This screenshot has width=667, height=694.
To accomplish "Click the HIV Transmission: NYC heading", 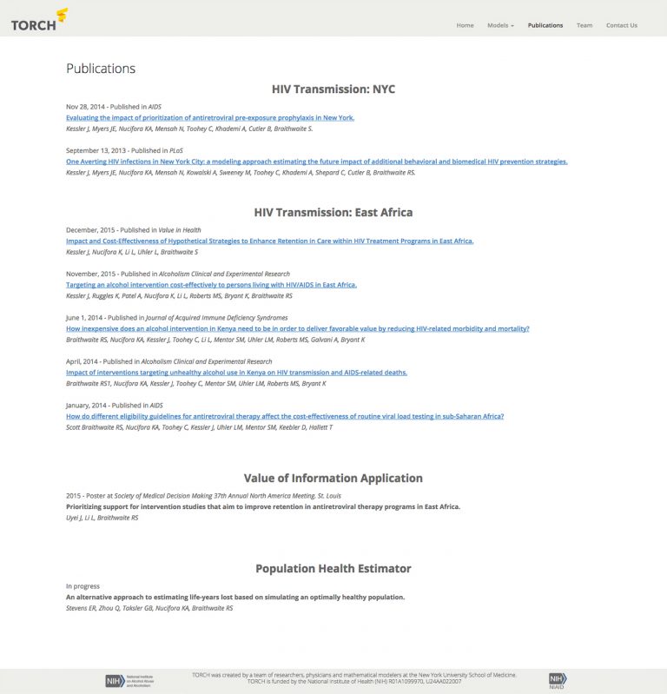I will [333, 89].
